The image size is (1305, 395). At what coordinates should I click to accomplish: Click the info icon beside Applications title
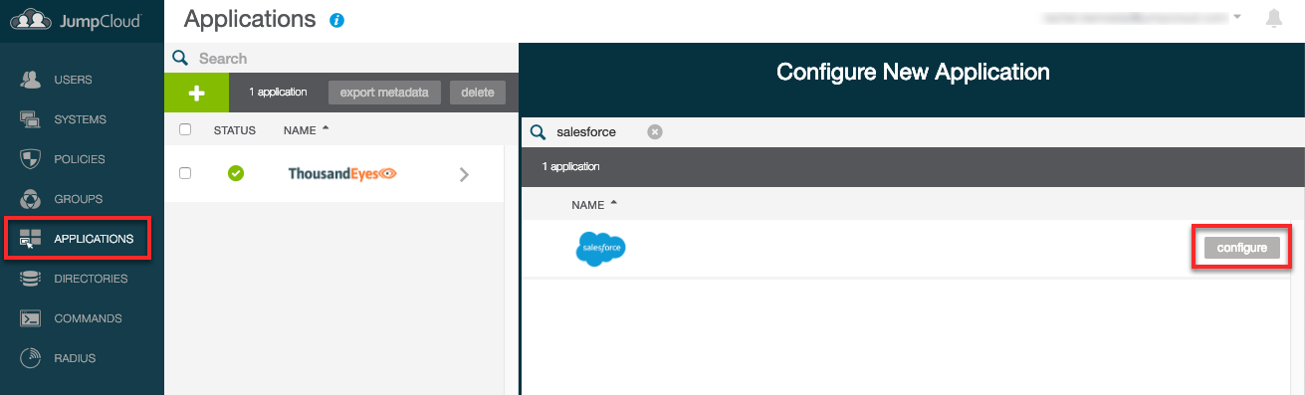tap(336, 20)
